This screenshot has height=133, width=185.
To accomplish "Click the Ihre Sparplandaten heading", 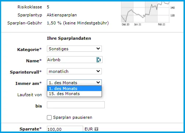I will [x=69, y=38].
